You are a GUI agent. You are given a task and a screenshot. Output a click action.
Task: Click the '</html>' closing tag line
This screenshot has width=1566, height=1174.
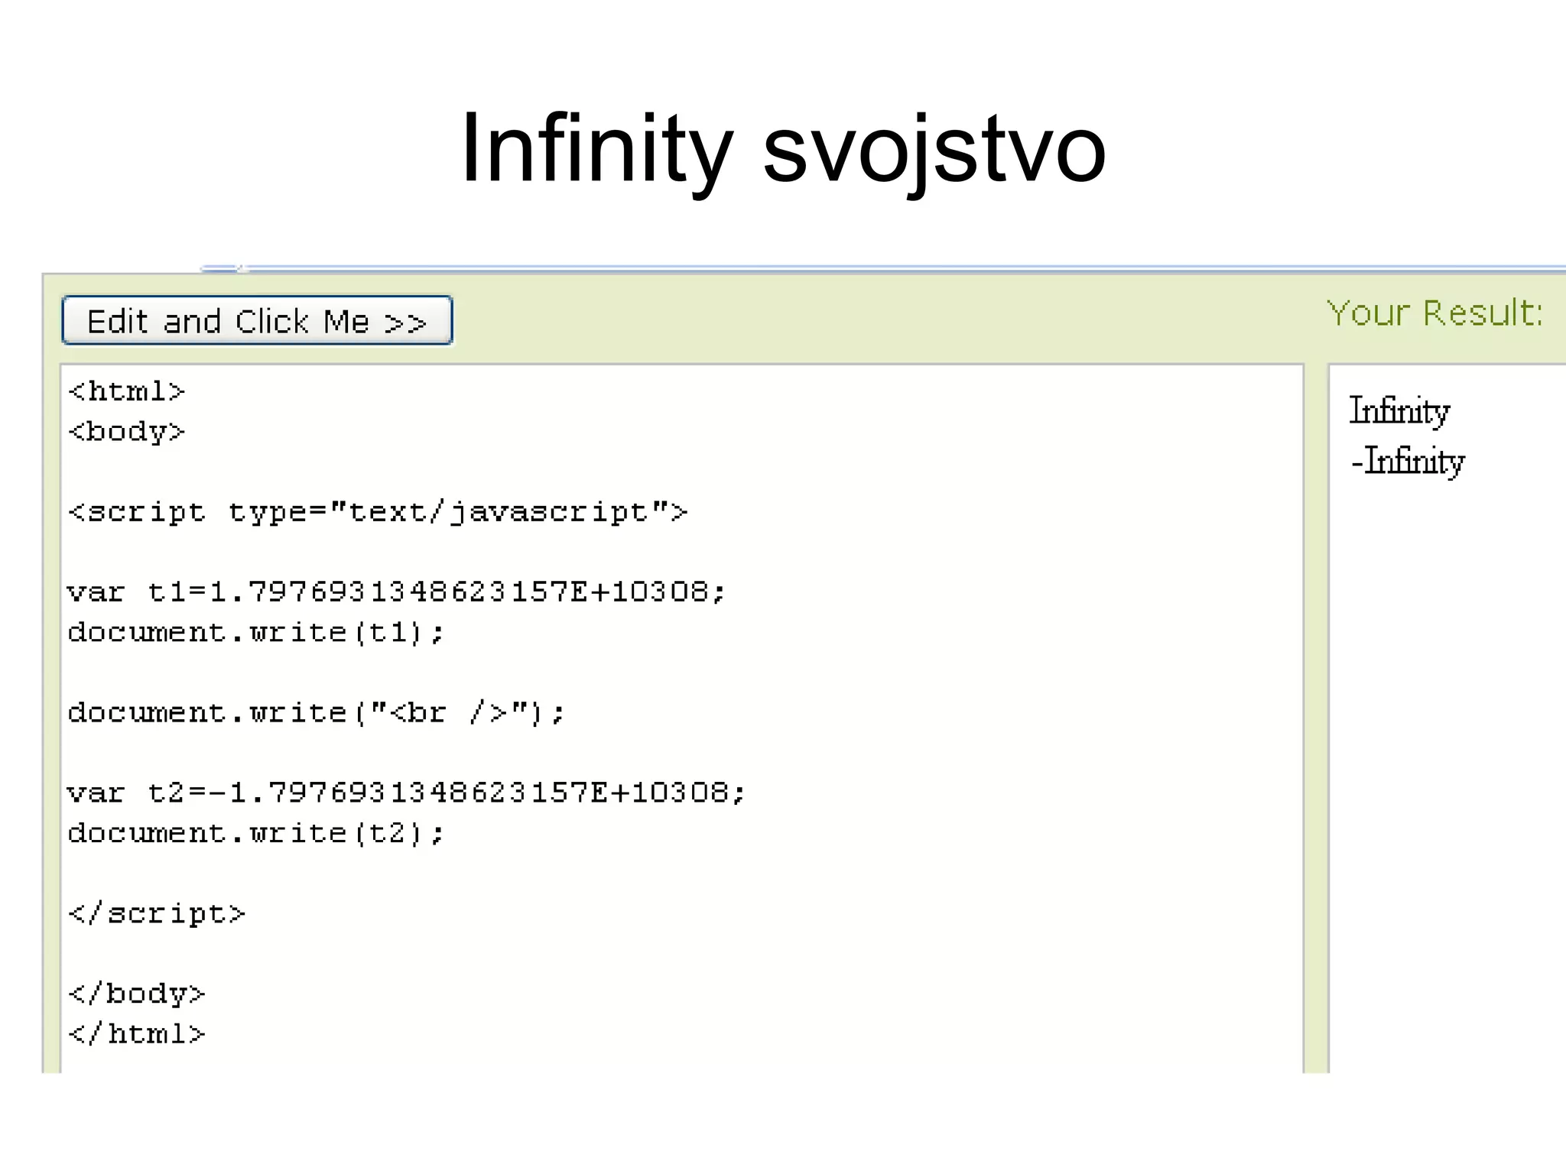pyautogui.click(x=137, y=1033)
